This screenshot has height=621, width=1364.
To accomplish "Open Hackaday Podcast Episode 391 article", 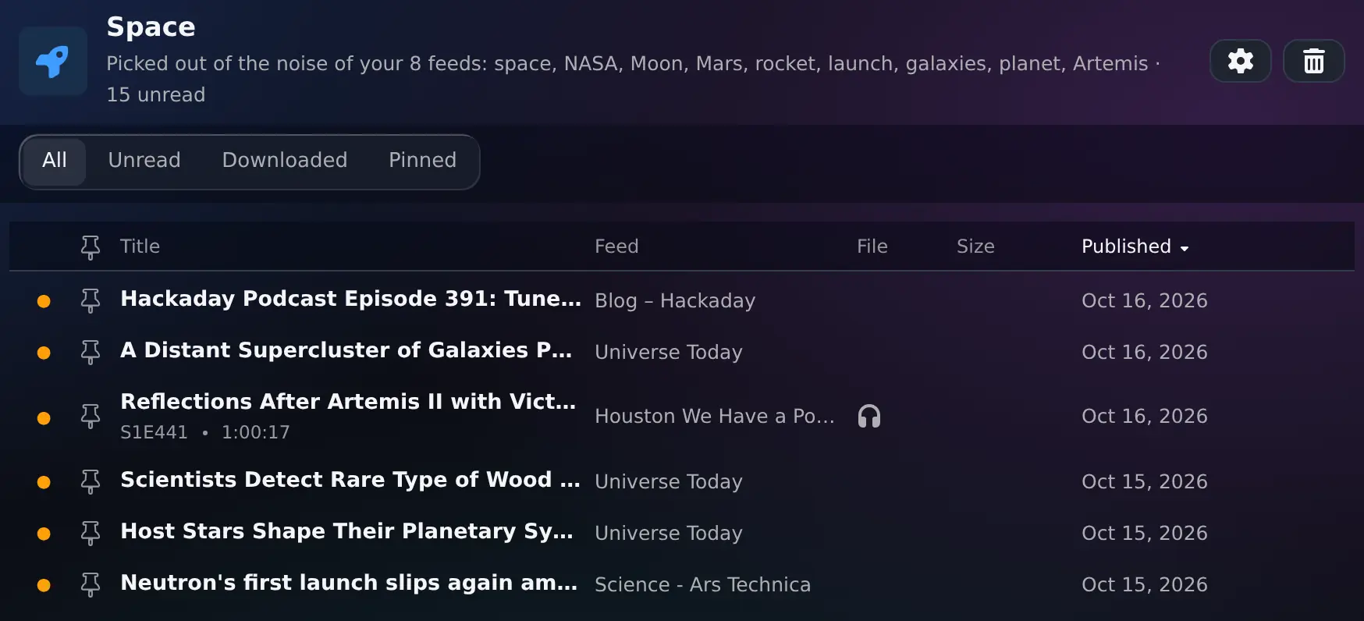I will point(350,299).
